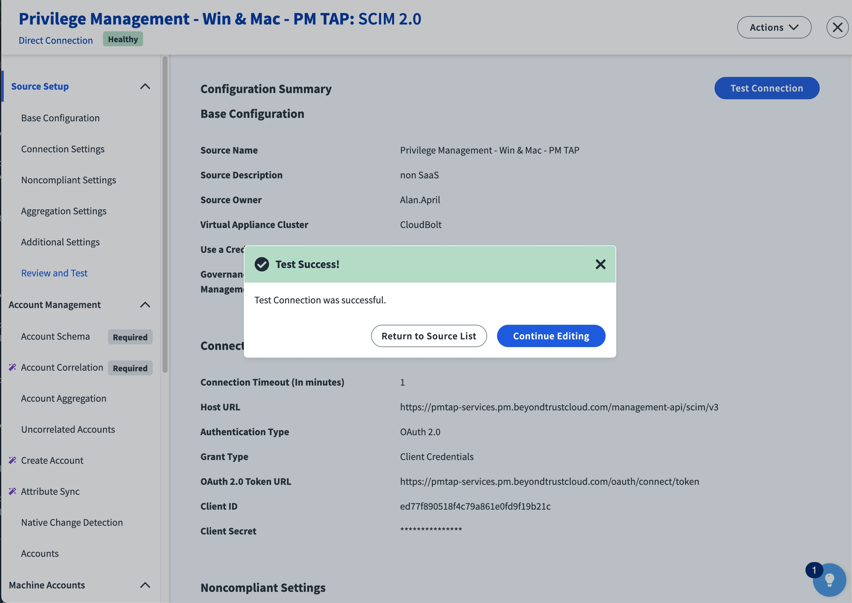Screen dimensions: 852x603
Task: Collapse the Machine Accounts section
Action: [x=145, y=585]
